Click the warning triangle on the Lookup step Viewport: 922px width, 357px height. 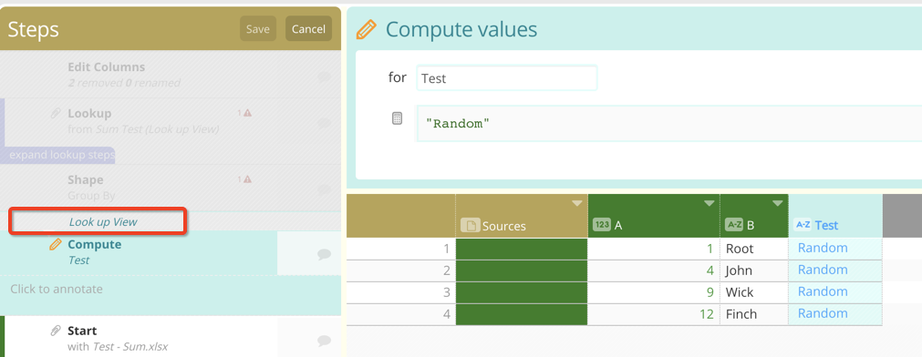click(247, 113)
